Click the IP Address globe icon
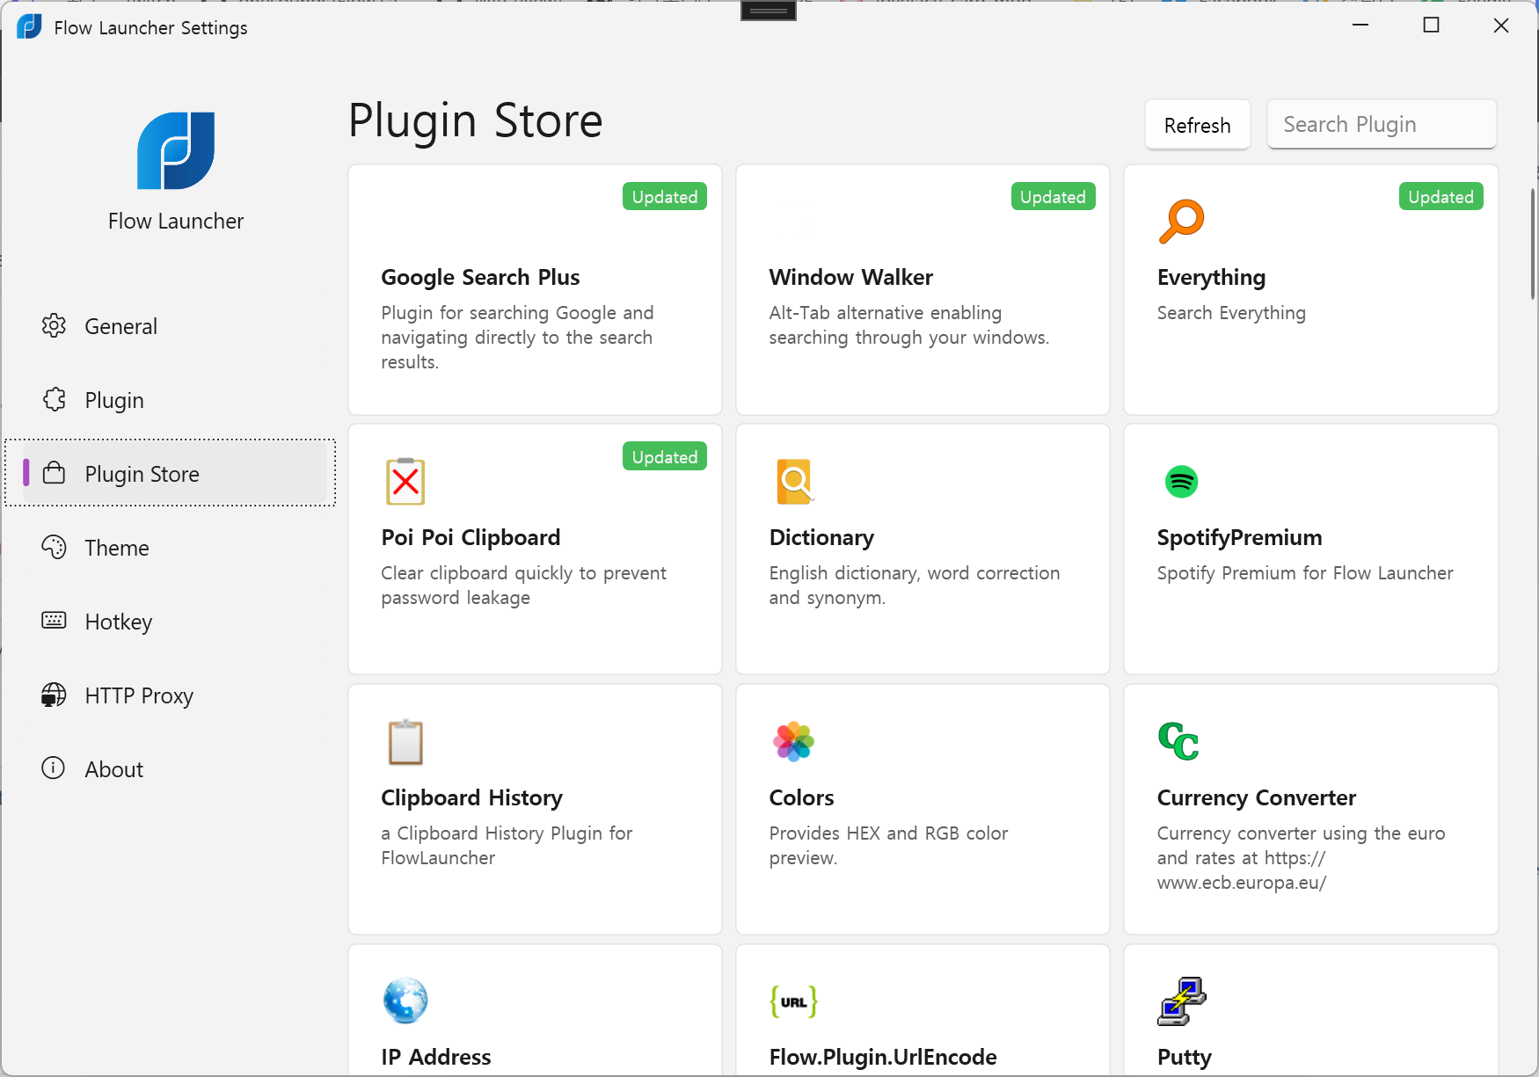The width and height of the screenshot is (1539, 1077). pos(405,1001)
